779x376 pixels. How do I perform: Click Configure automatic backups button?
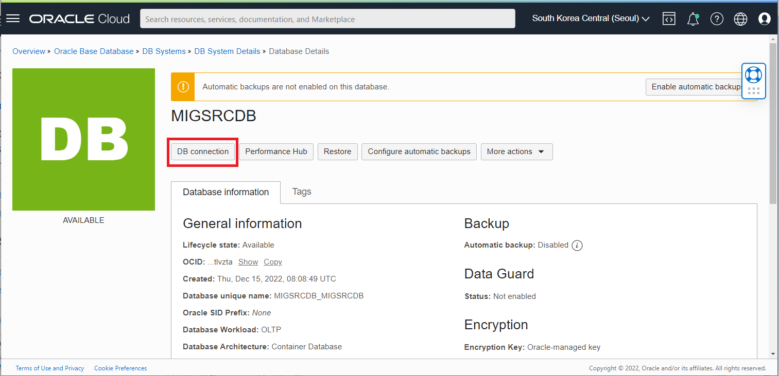[419, 152]
